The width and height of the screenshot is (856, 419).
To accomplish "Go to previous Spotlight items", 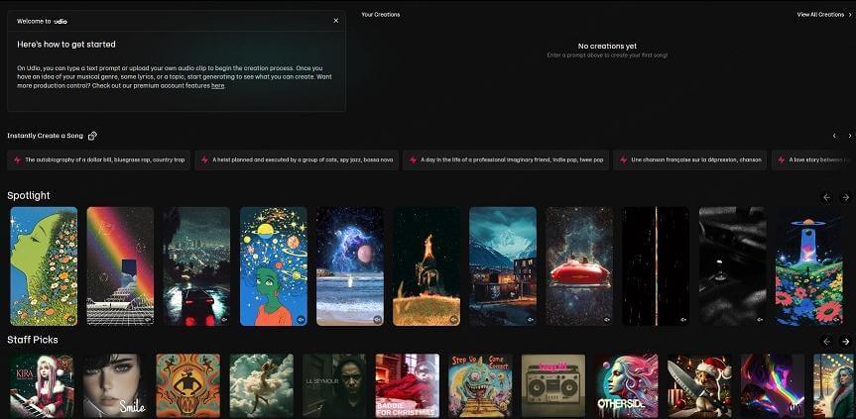I will [x=826, y=197].
